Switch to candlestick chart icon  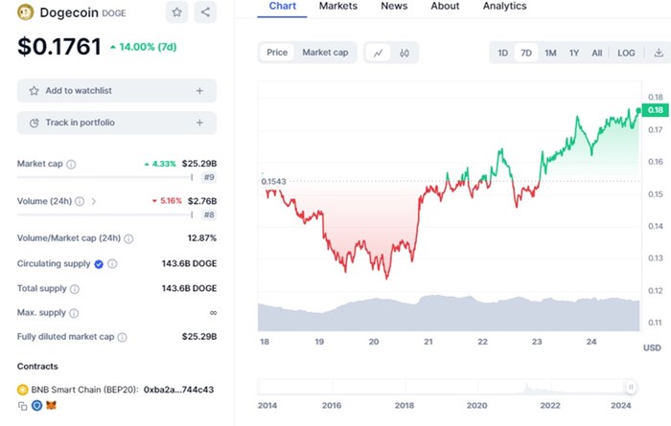click(x=405, y=53)
